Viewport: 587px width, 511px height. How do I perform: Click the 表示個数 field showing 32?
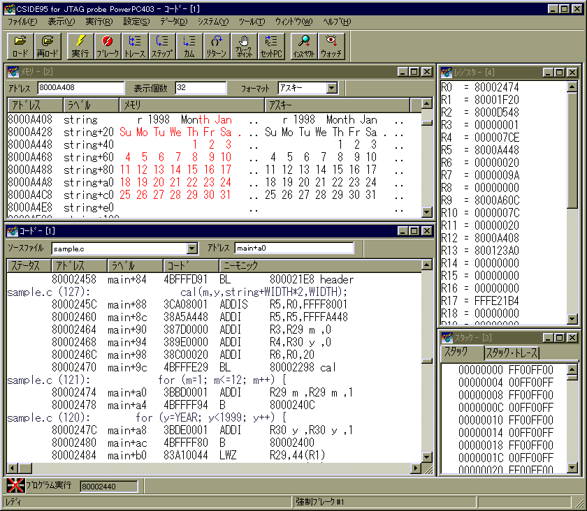point(201,88)
